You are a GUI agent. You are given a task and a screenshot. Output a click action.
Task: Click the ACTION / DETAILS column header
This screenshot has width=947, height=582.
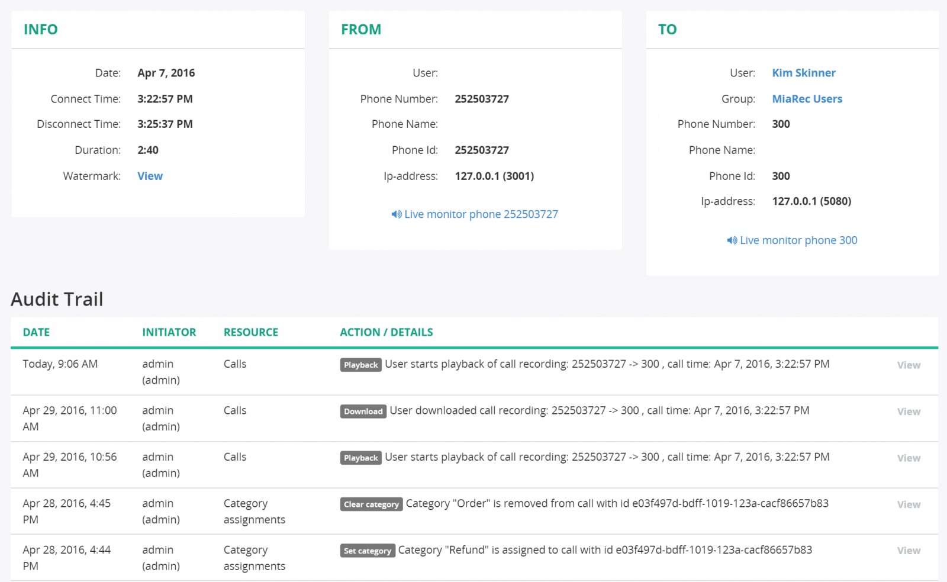coord(386,332)
